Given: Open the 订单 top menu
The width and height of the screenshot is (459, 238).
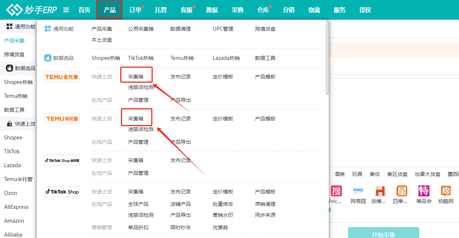Looking at the screenshot, I should 135,10.
